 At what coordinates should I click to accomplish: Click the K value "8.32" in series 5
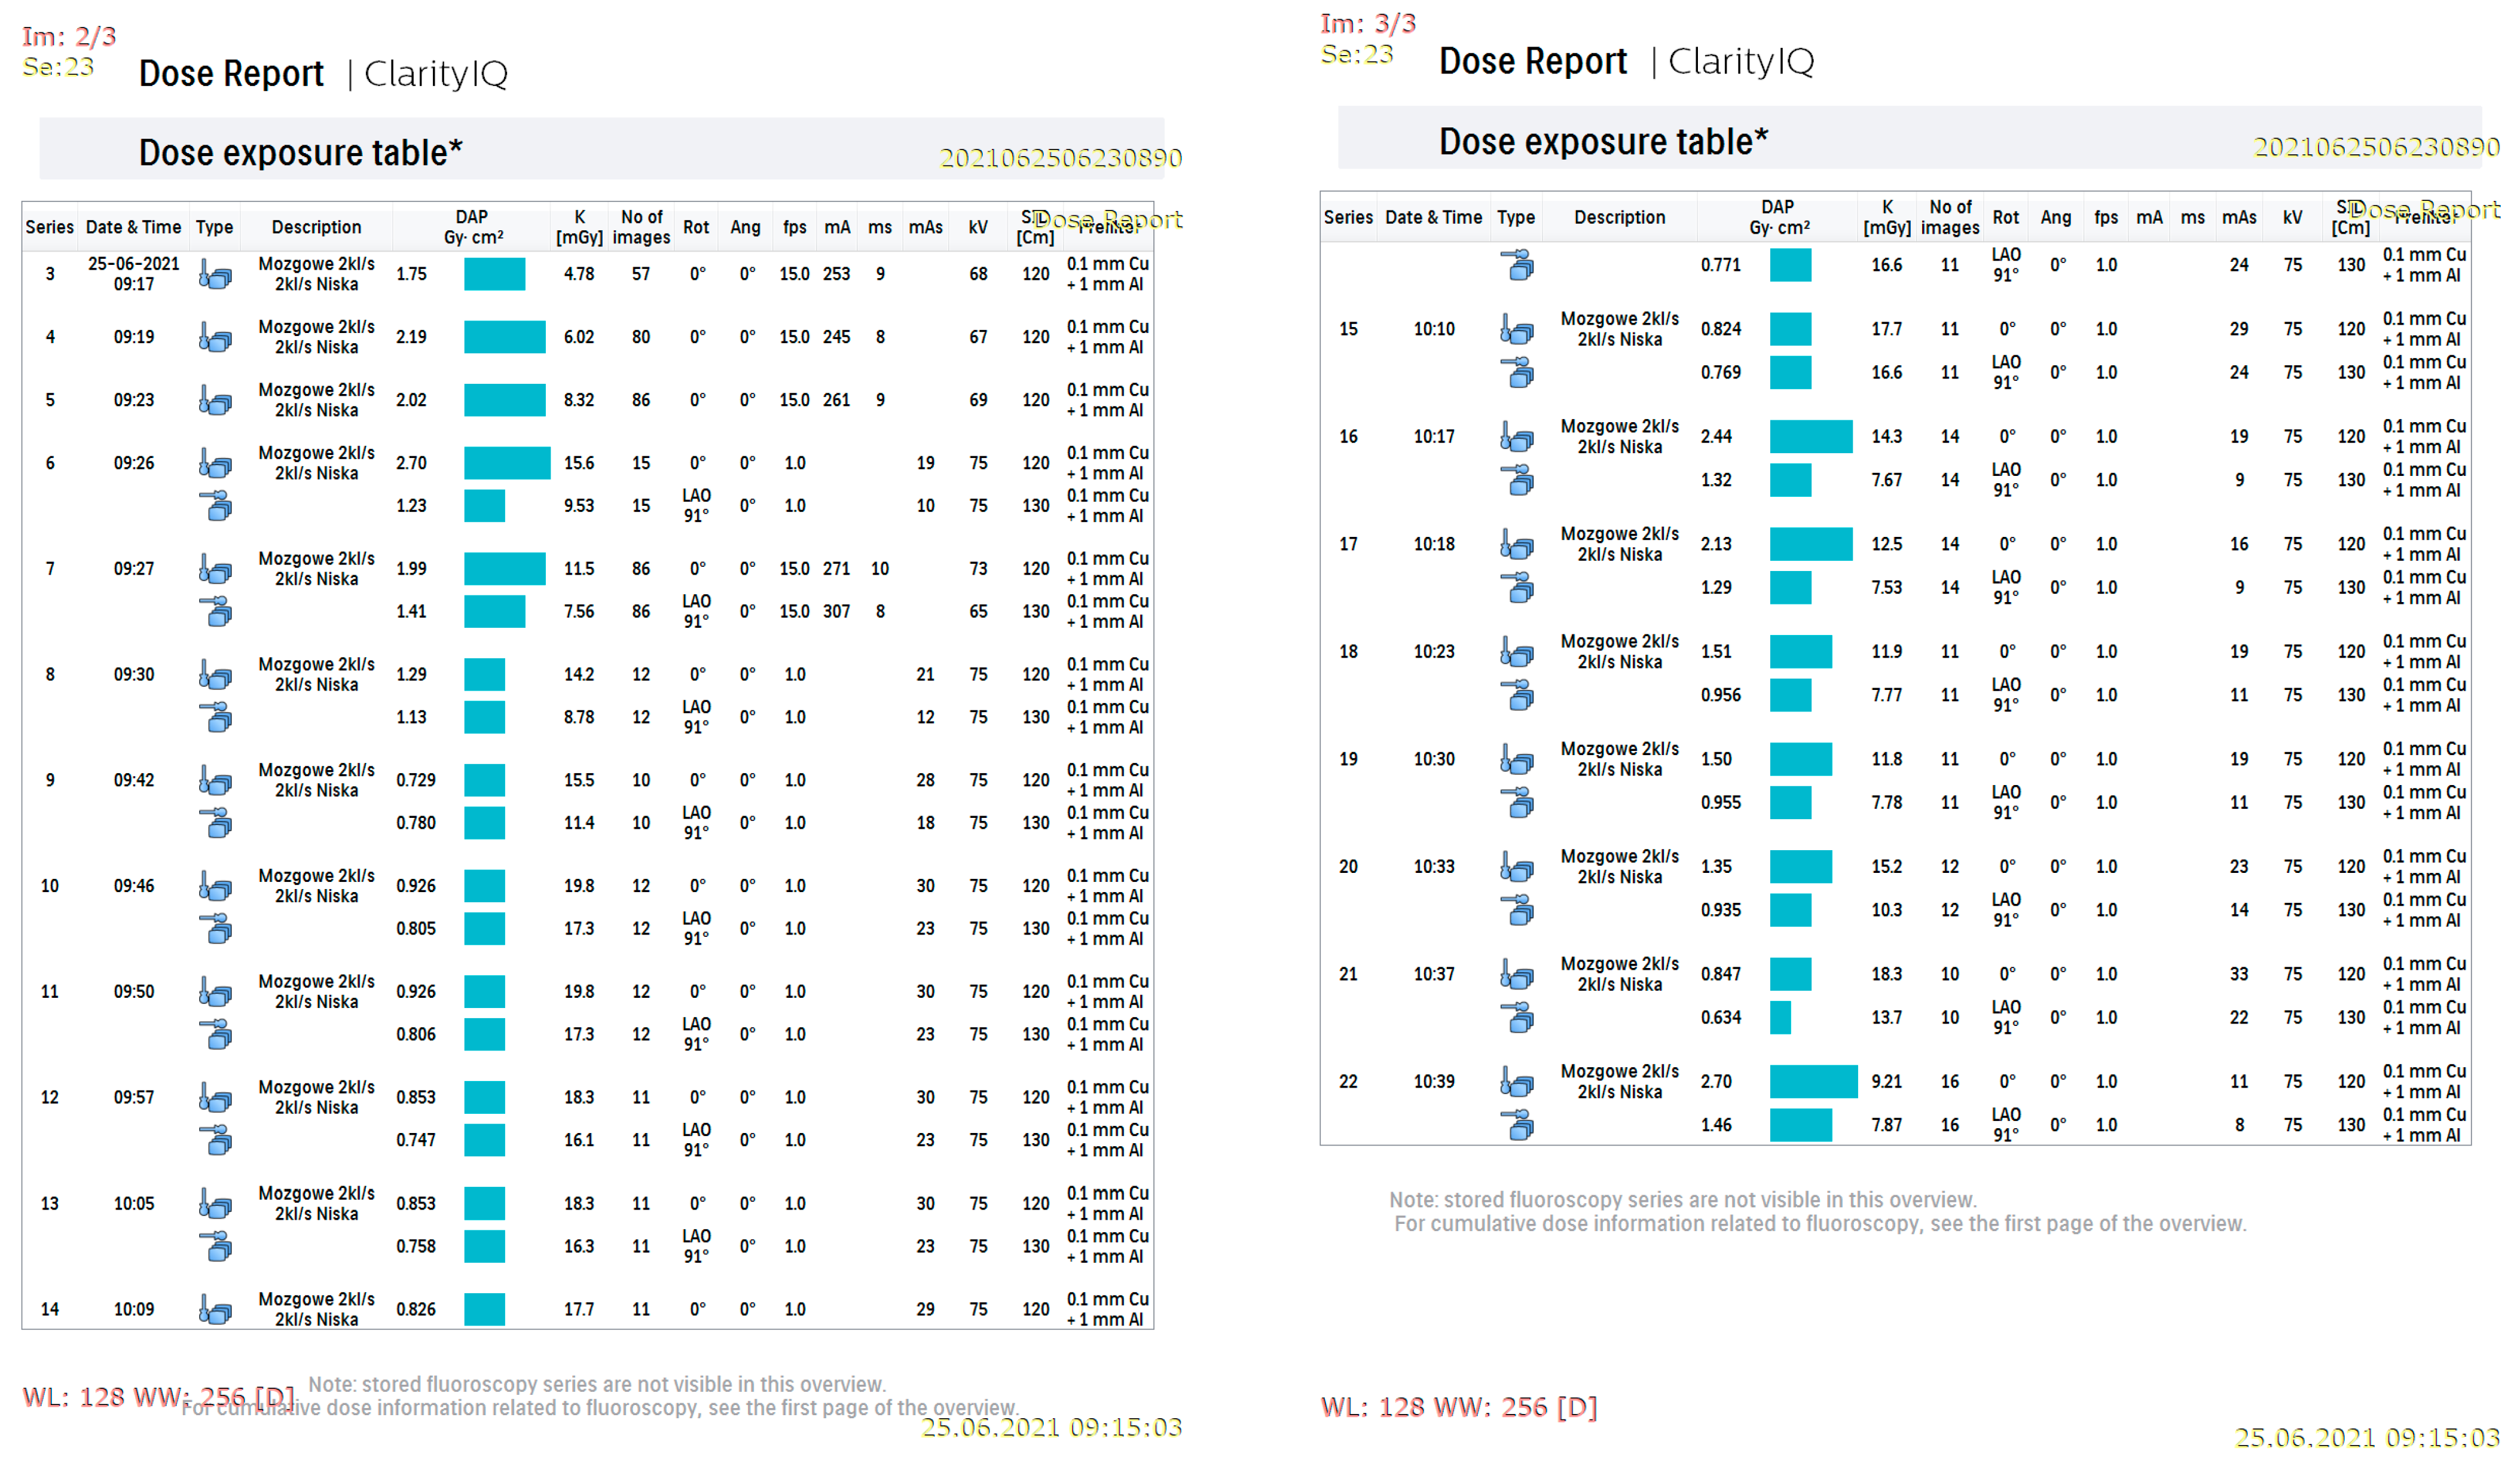tap(579, 400)
